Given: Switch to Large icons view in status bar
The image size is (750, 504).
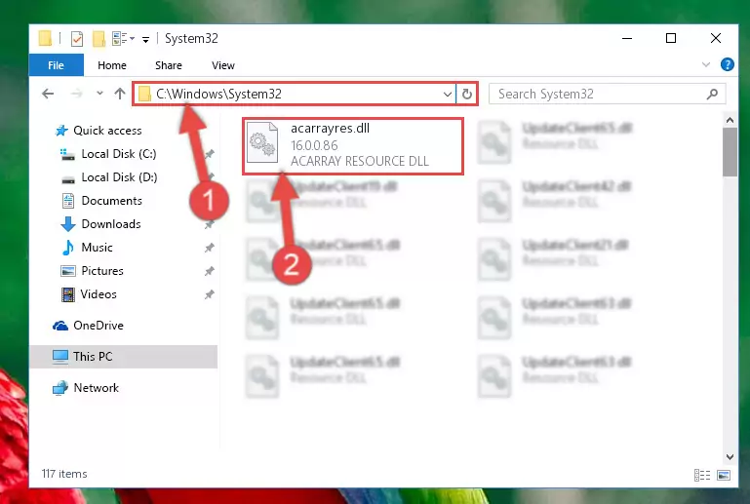Looking at the screenshot, I should tap(724, 475).
